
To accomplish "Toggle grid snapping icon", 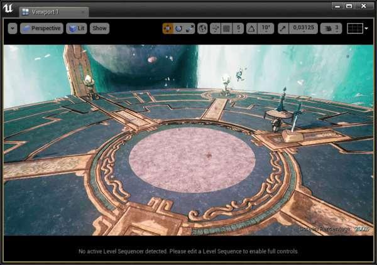I will coord(226,29).
